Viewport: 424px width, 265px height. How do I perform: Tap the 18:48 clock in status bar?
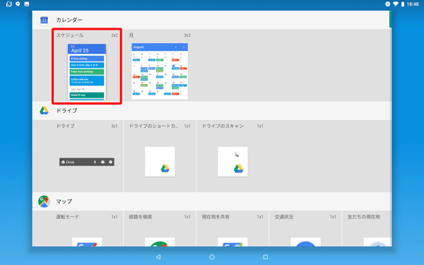(413, 4)
